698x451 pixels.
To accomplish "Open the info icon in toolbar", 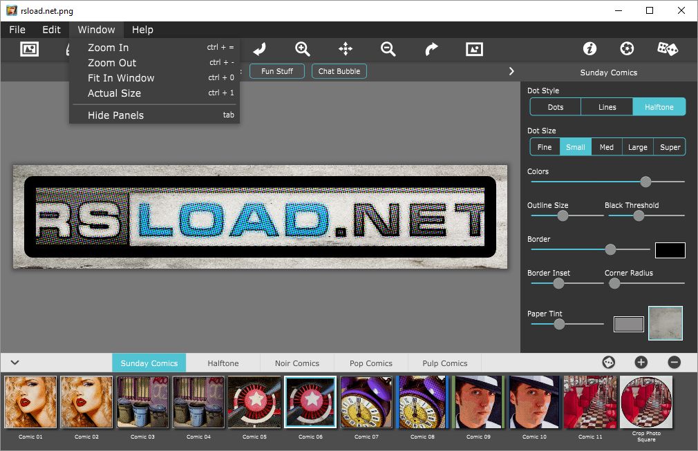I will tap(589, 49).
